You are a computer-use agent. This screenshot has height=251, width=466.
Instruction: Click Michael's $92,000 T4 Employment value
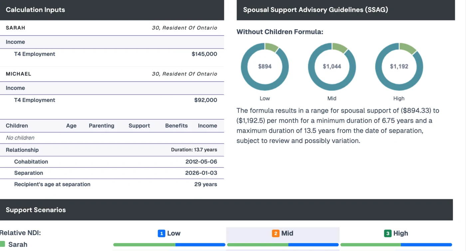click(x=206, y=100)
